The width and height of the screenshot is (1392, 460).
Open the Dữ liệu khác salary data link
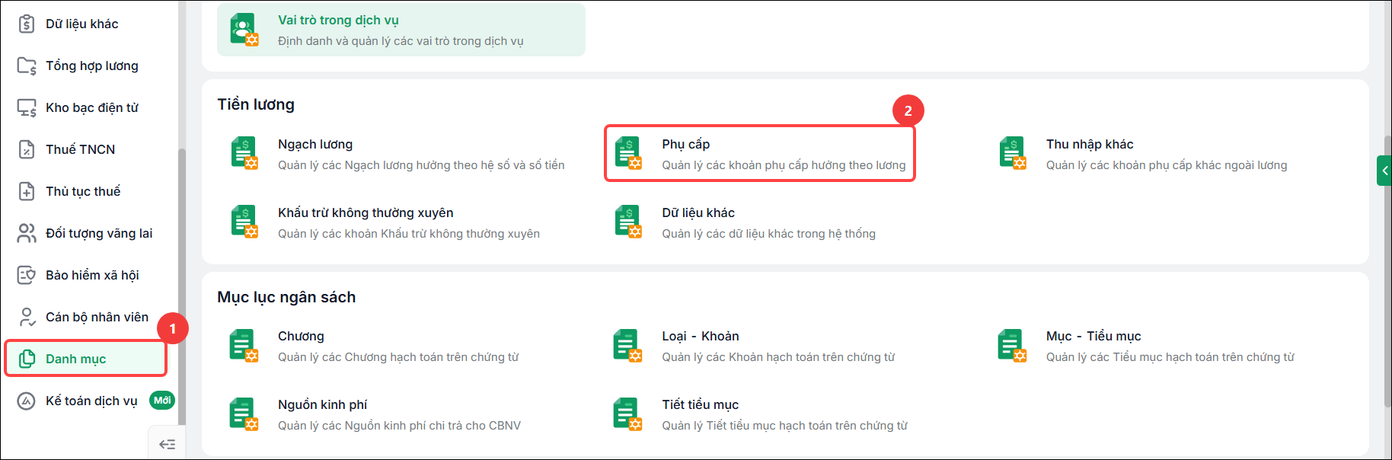(698, 212)
